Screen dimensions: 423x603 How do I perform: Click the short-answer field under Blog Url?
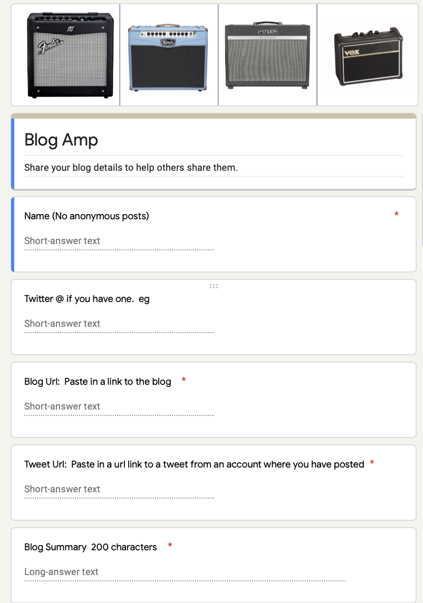[x=119, y=406]
